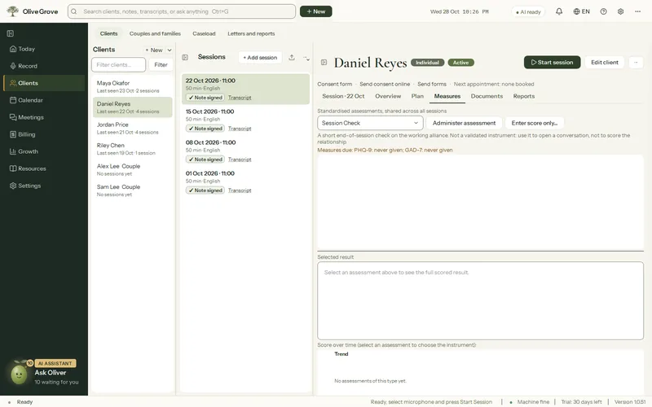Click the export sessions upload icon
Viewport: 652px width, 407px height.
click(292, 57)
